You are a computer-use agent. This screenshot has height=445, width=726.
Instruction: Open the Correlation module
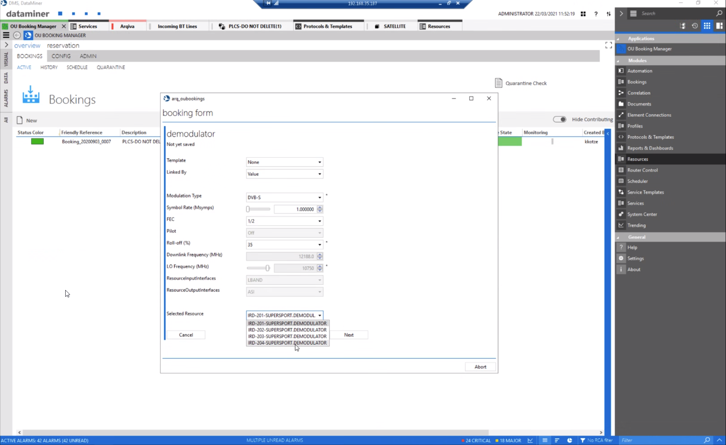(x=638, y=93)
